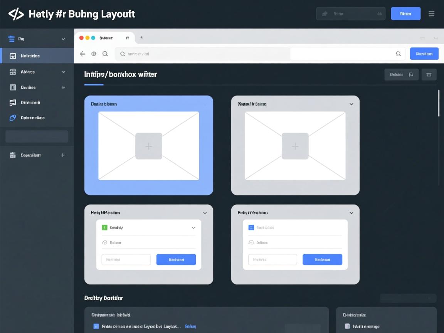Click the blue button in the top header
Screen dimensions: 444x333
[405, 14]
